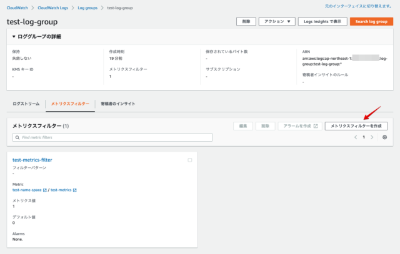Open metric filter preferences gear icon
This screenshot has height=254, width=400.
point(385,137)
